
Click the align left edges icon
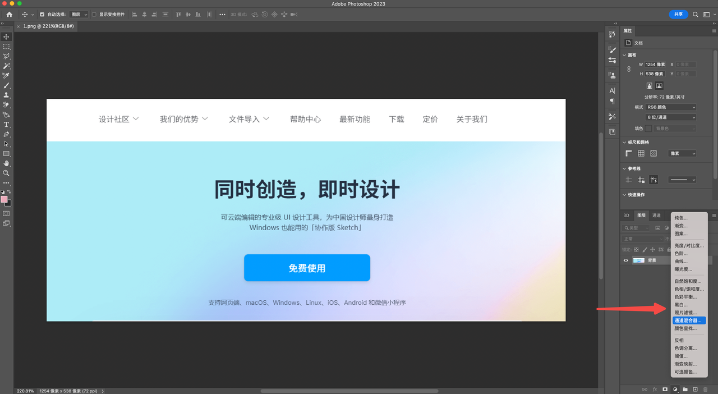136,14
